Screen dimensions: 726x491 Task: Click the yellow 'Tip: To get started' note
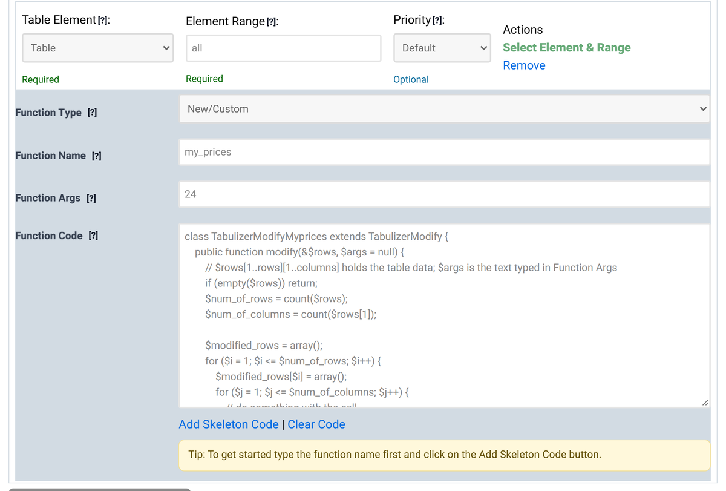(444, 455)
